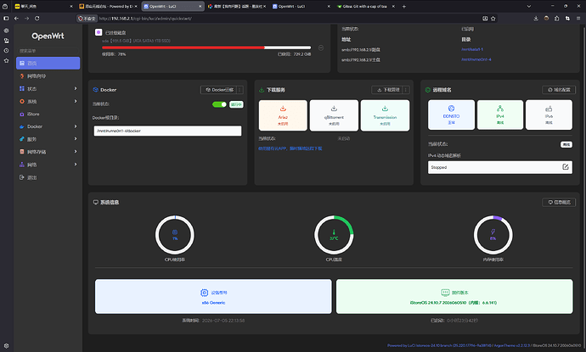Click the x86 Generic device chip icon
586x352 pixels.
[204, 293]
